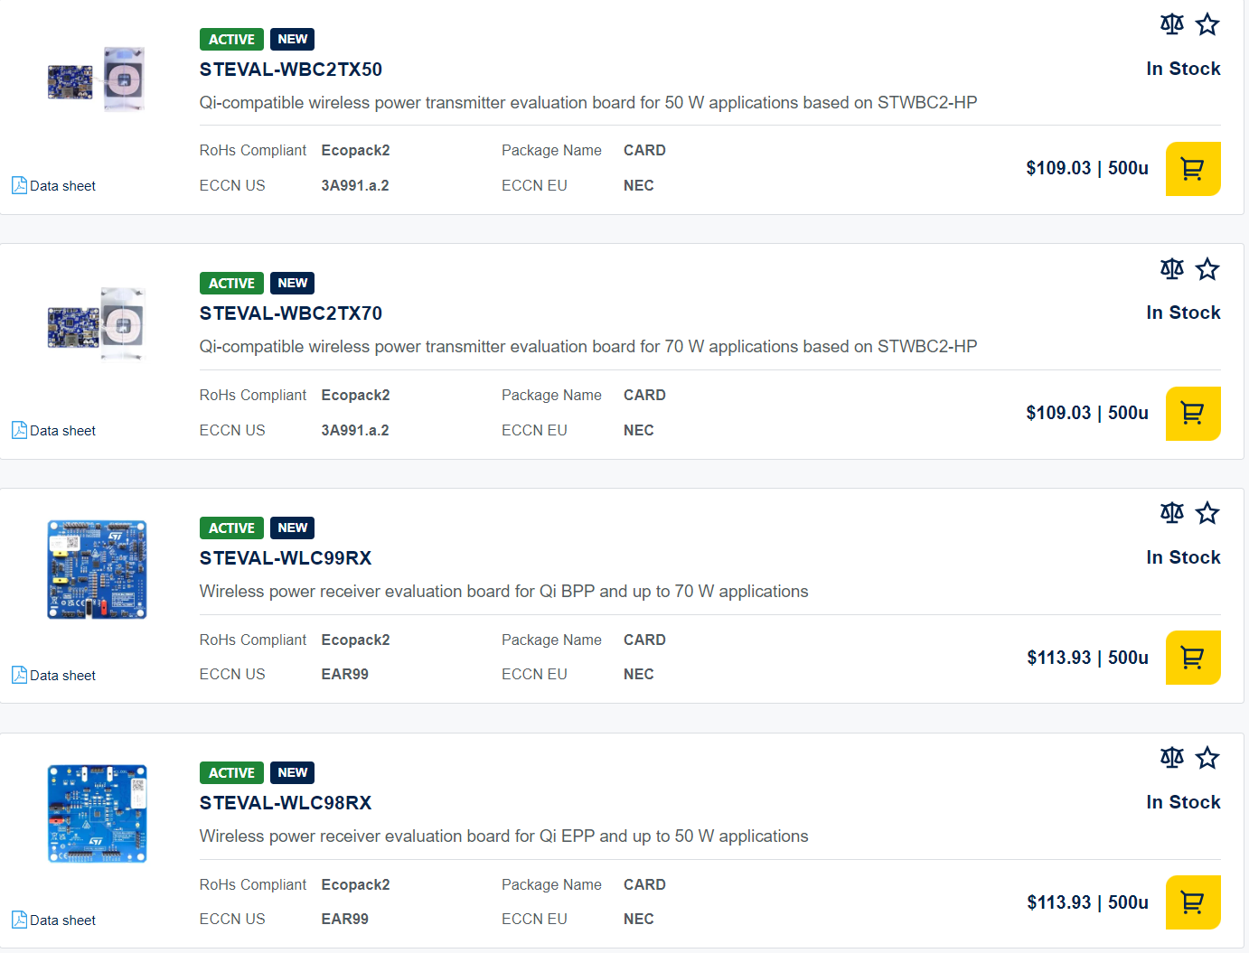Compare STEVAL-WLC99RX using the scales icon
This screenshot has width=1249, height=953.
[1171, 513]
